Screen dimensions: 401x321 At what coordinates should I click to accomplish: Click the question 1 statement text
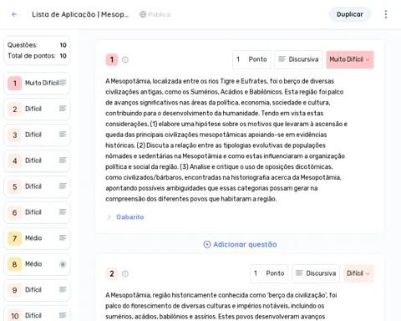click(226, 140)
